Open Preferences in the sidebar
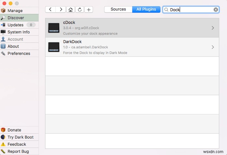Image resolution: width=227 pixels, height=155 pixels. pos(19,53)
